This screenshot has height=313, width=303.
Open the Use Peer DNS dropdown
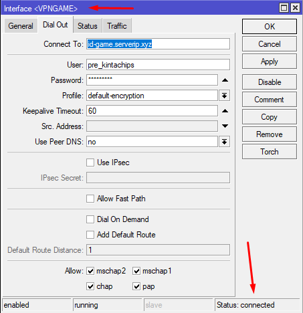(224, 142)
